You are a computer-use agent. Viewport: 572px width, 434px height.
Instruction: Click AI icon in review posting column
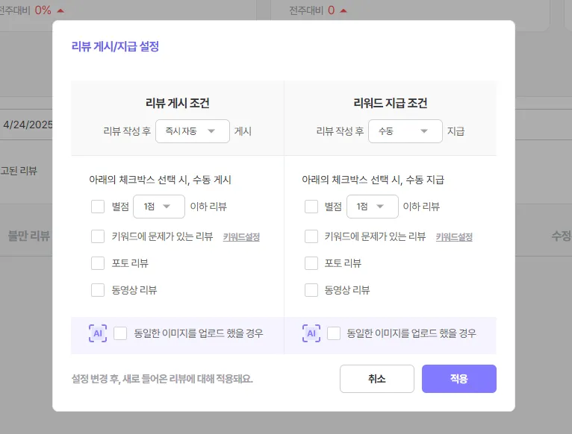click(x=97, y=333)
